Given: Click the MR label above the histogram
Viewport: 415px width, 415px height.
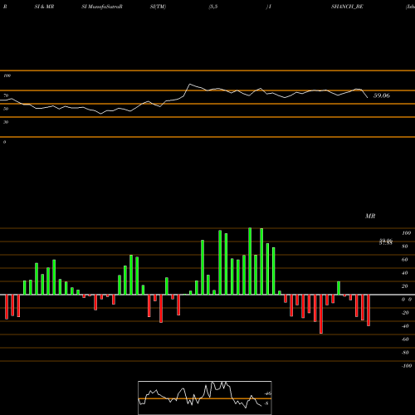Looking at the screenshot, I should click(x=370, y=216).
